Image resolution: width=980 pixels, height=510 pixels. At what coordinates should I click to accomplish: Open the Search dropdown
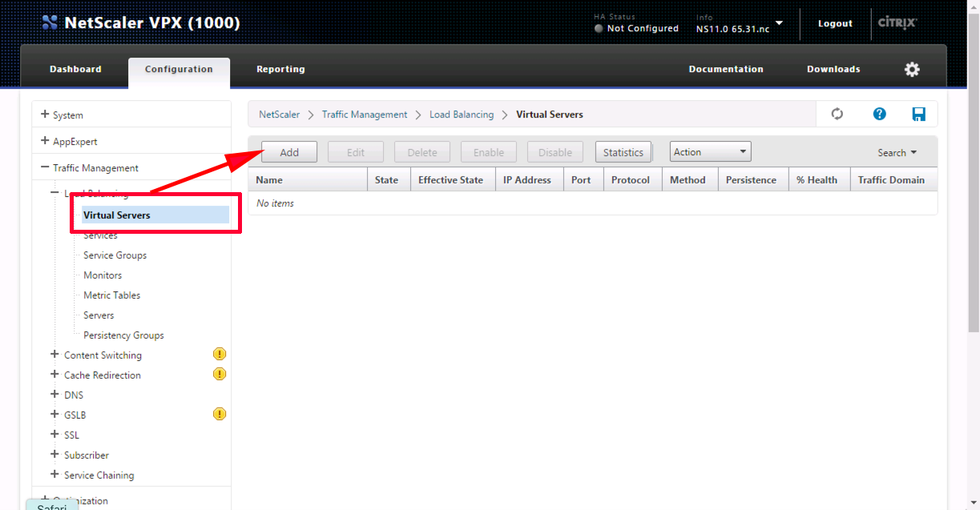click(x=897, y=152)
